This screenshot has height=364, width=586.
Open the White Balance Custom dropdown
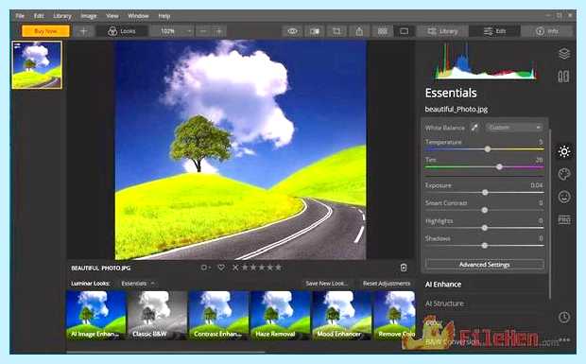point(514,128)
